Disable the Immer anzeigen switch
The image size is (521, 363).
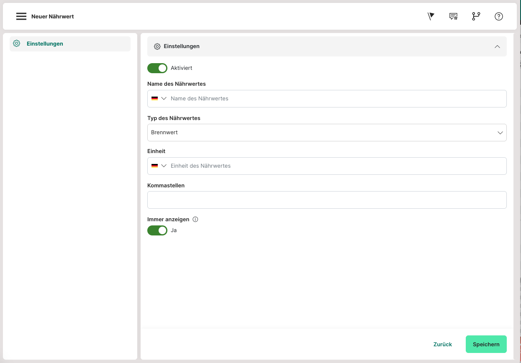pos(157,230)
